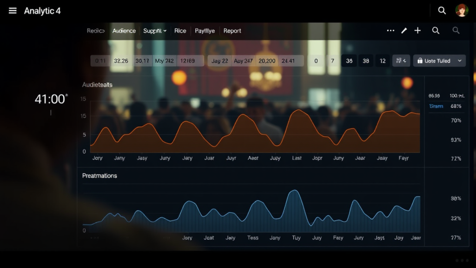Image resolution: width=476 pixels, height=268 pixels.
Task: Click the filter icon button beside 12
Action: tap(401, 61)
